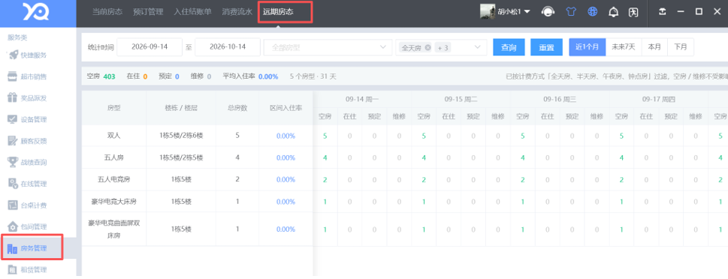
Task: Click the 09-14 周一 date header
Action: tap(362, 99)
